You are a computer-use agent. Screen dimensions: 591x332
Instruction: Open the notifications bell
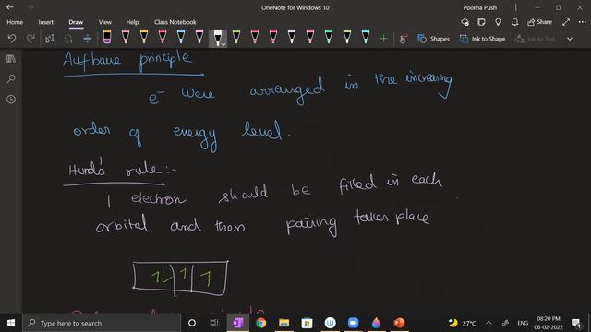click(x=514, y=22)
